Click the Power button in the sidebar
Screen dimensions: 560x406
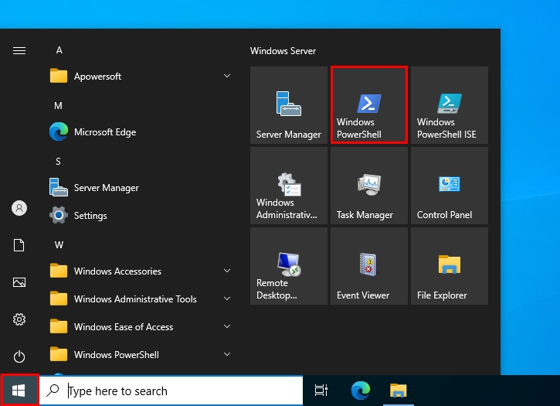point(19,357)
